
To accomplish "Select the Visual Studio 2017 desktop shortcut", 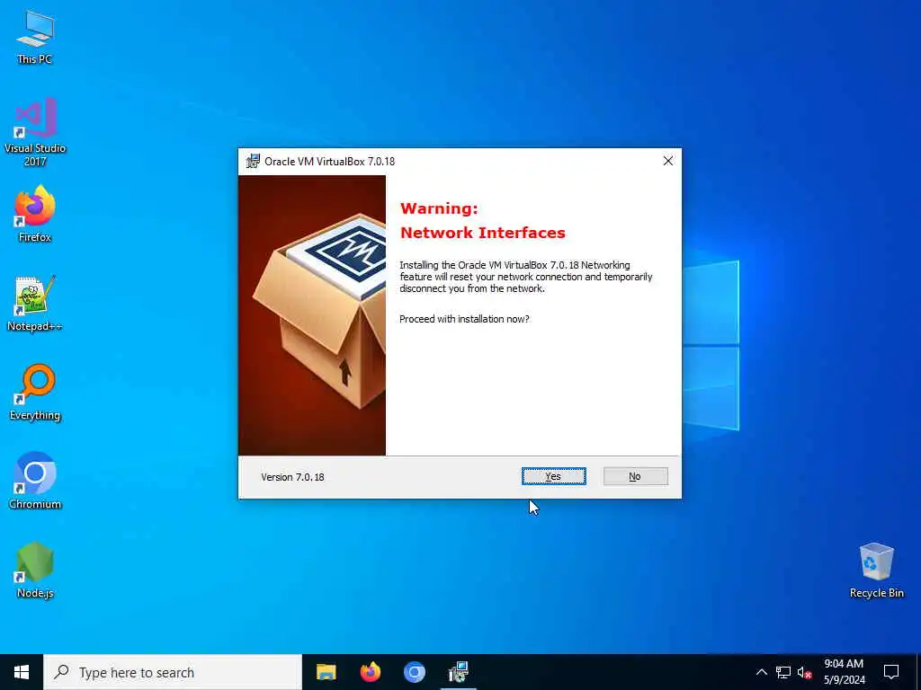I will (x=35, y=132).
